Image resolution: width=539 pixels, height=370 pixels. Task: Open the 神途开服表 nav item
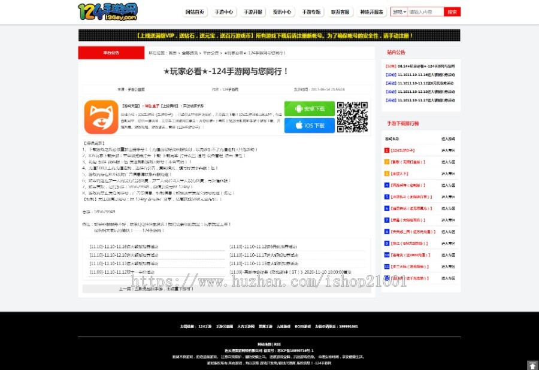click(x=371, y=12)
